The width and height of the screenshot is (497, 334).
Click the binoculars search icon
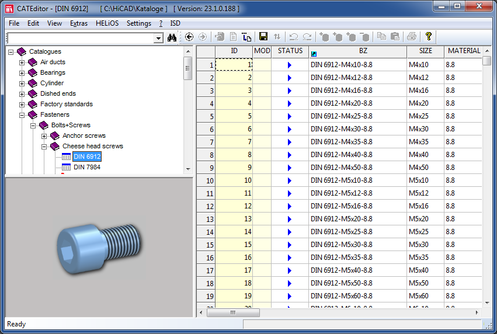tap(172, 37)
